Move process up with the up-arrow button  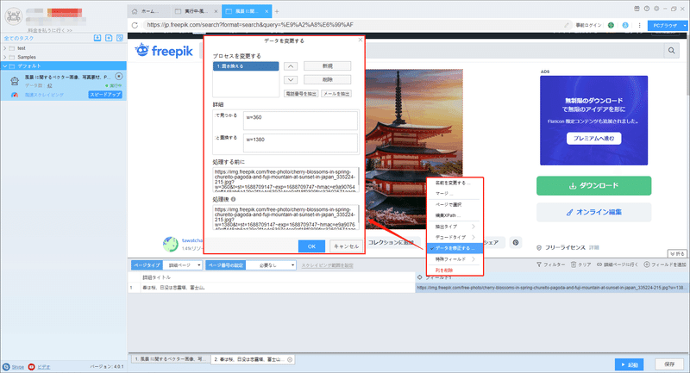pyautogui.click(x=291, y=66)
